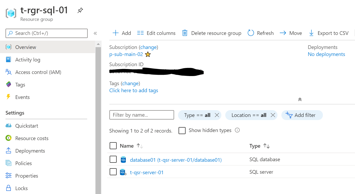The image size is (355, 194).
Task: Click the Locks padlock icon
Action: (9, 188)
